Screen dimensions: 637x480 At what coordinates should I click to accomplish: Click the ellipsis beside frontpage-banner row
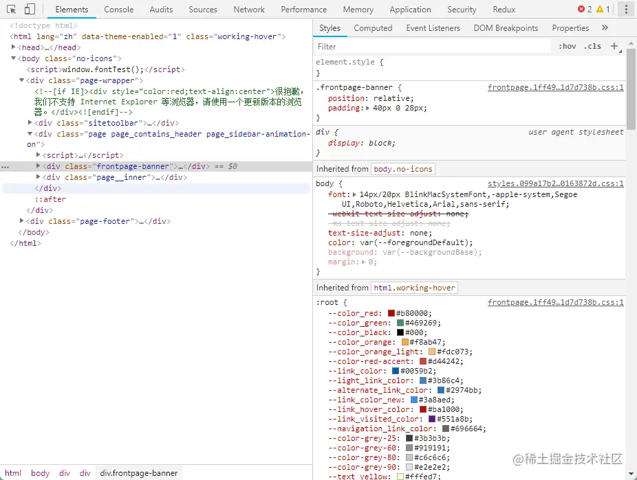coord(5,167)
